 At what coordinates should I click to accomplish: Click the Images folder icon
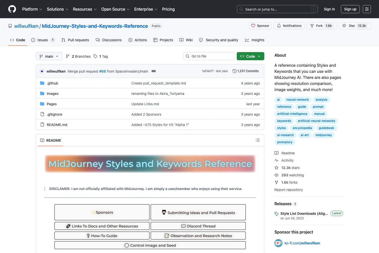click(42, 93)
